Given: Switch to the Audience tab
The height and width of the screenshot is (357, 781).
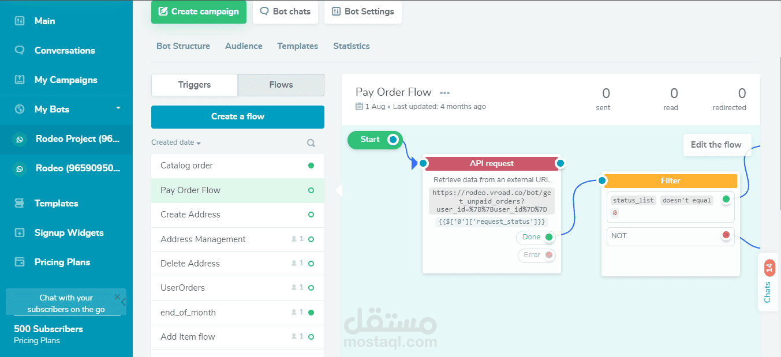Looking at the screenshot, I should tap(244, 46).
